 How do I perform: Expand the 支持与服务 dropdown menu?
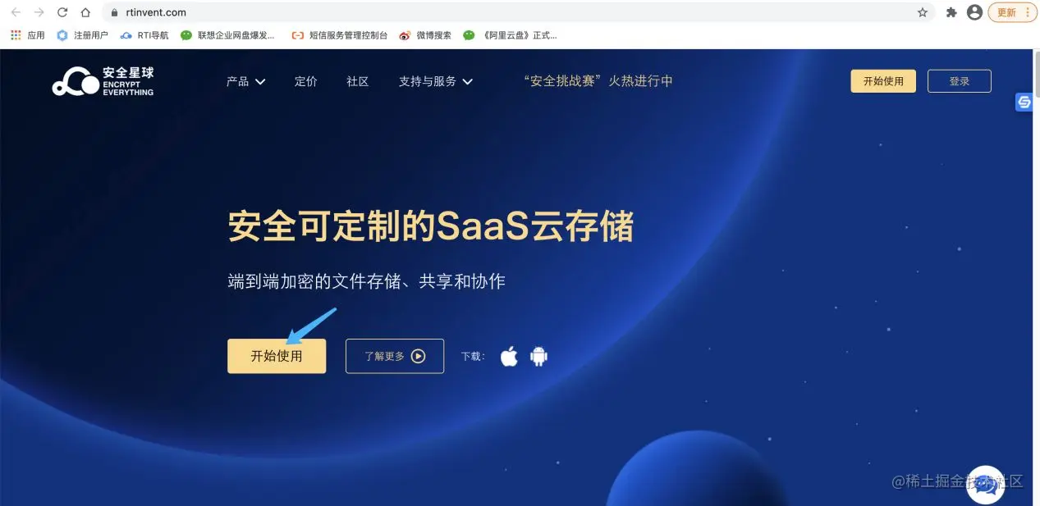(436, 81)
